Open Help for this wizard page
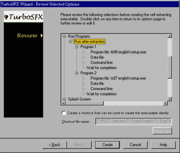 tap(164, 145)
